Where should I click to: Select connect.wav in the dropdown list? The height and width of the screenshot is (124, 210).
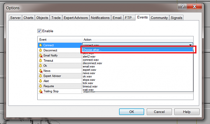tap(138, 60)
